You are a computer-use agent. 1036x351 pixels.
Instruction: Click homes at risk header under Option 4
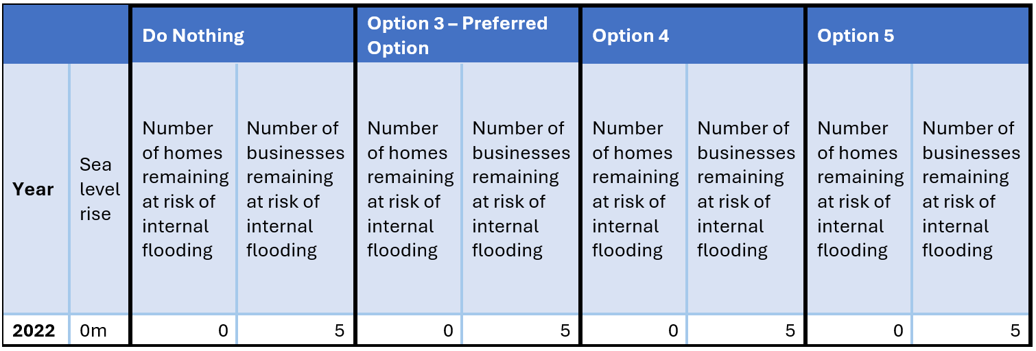click(x=635, y=189)
